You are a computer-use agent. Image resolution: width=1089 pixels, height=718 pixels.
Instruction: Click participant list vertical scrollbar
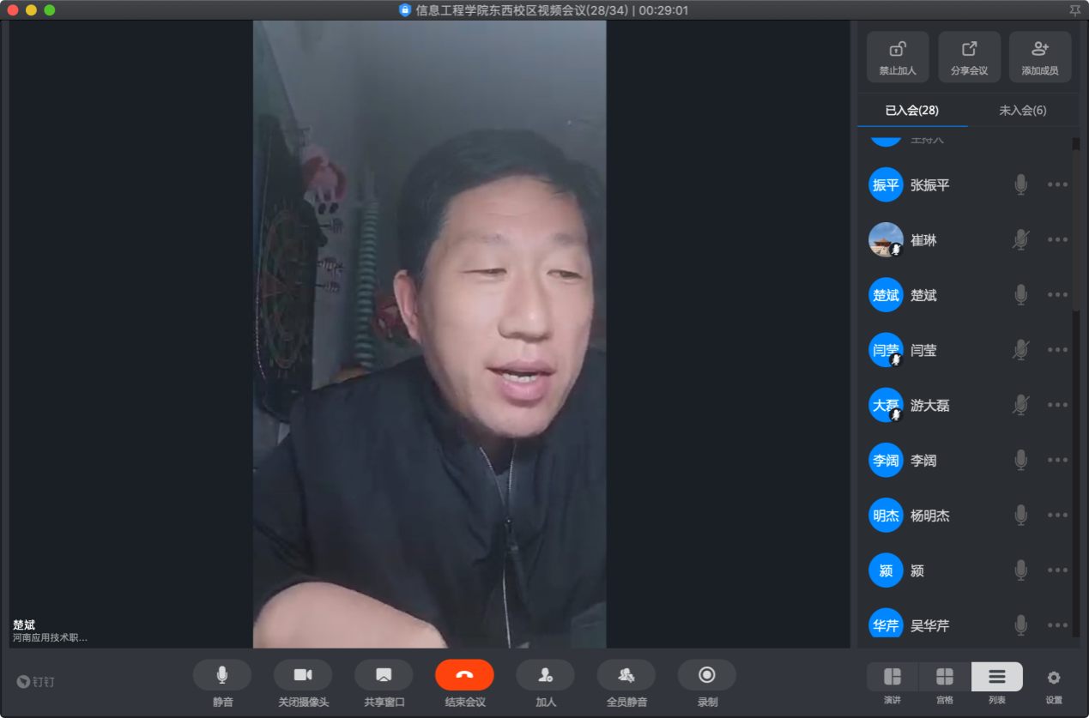tap(1076, 223)
